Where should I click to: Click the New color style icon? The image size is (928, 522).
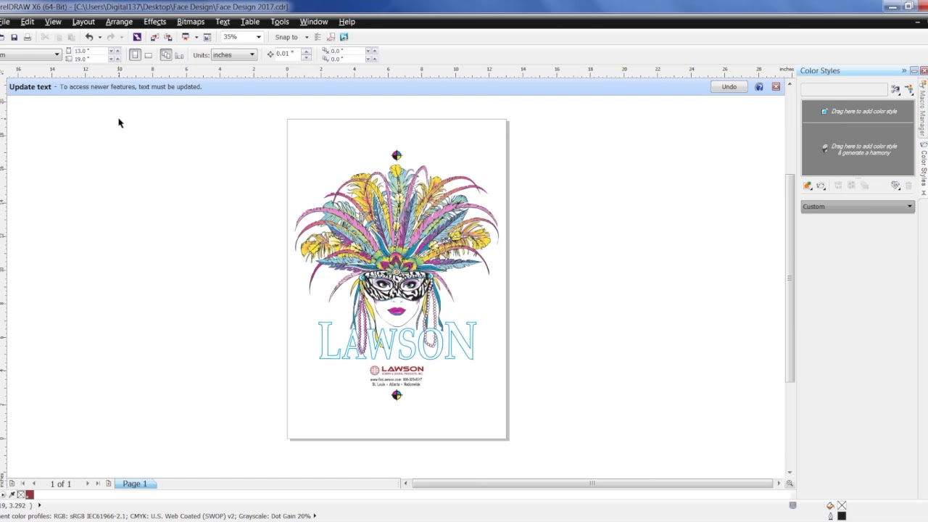pos(807,186)
